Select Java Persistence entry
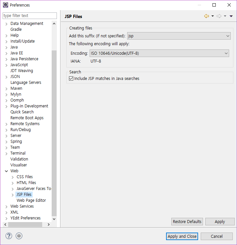This screenshot has width=237, height=245. click(24, 59)
